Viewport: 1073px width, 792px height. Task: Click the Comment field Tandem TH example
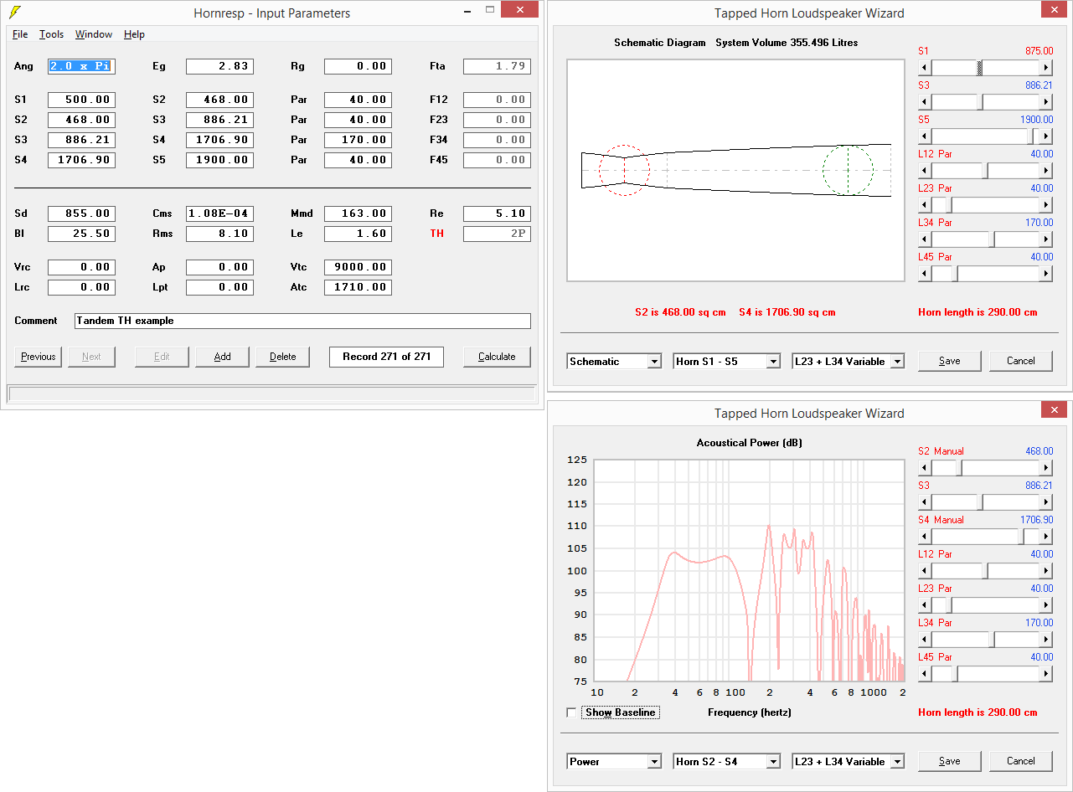(302, 321)
